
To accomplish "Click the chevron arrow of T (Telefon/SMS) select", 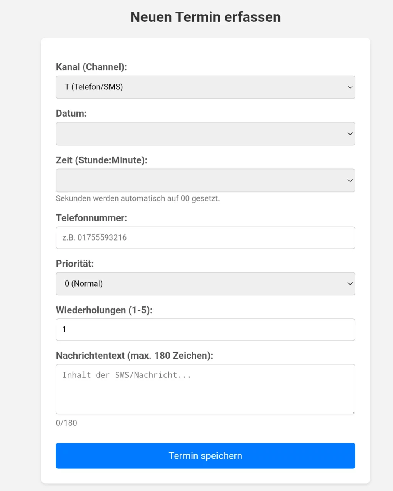I will point(350,87).
